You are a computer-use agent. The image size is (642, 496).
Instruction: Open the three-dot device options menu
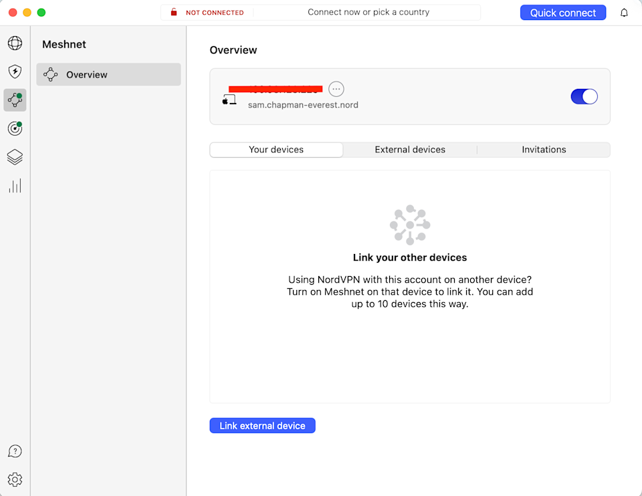[336, 88]
